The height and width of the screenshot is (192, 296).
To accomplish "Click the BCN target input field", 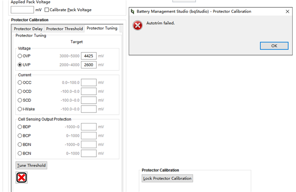I will click(89, 153).
